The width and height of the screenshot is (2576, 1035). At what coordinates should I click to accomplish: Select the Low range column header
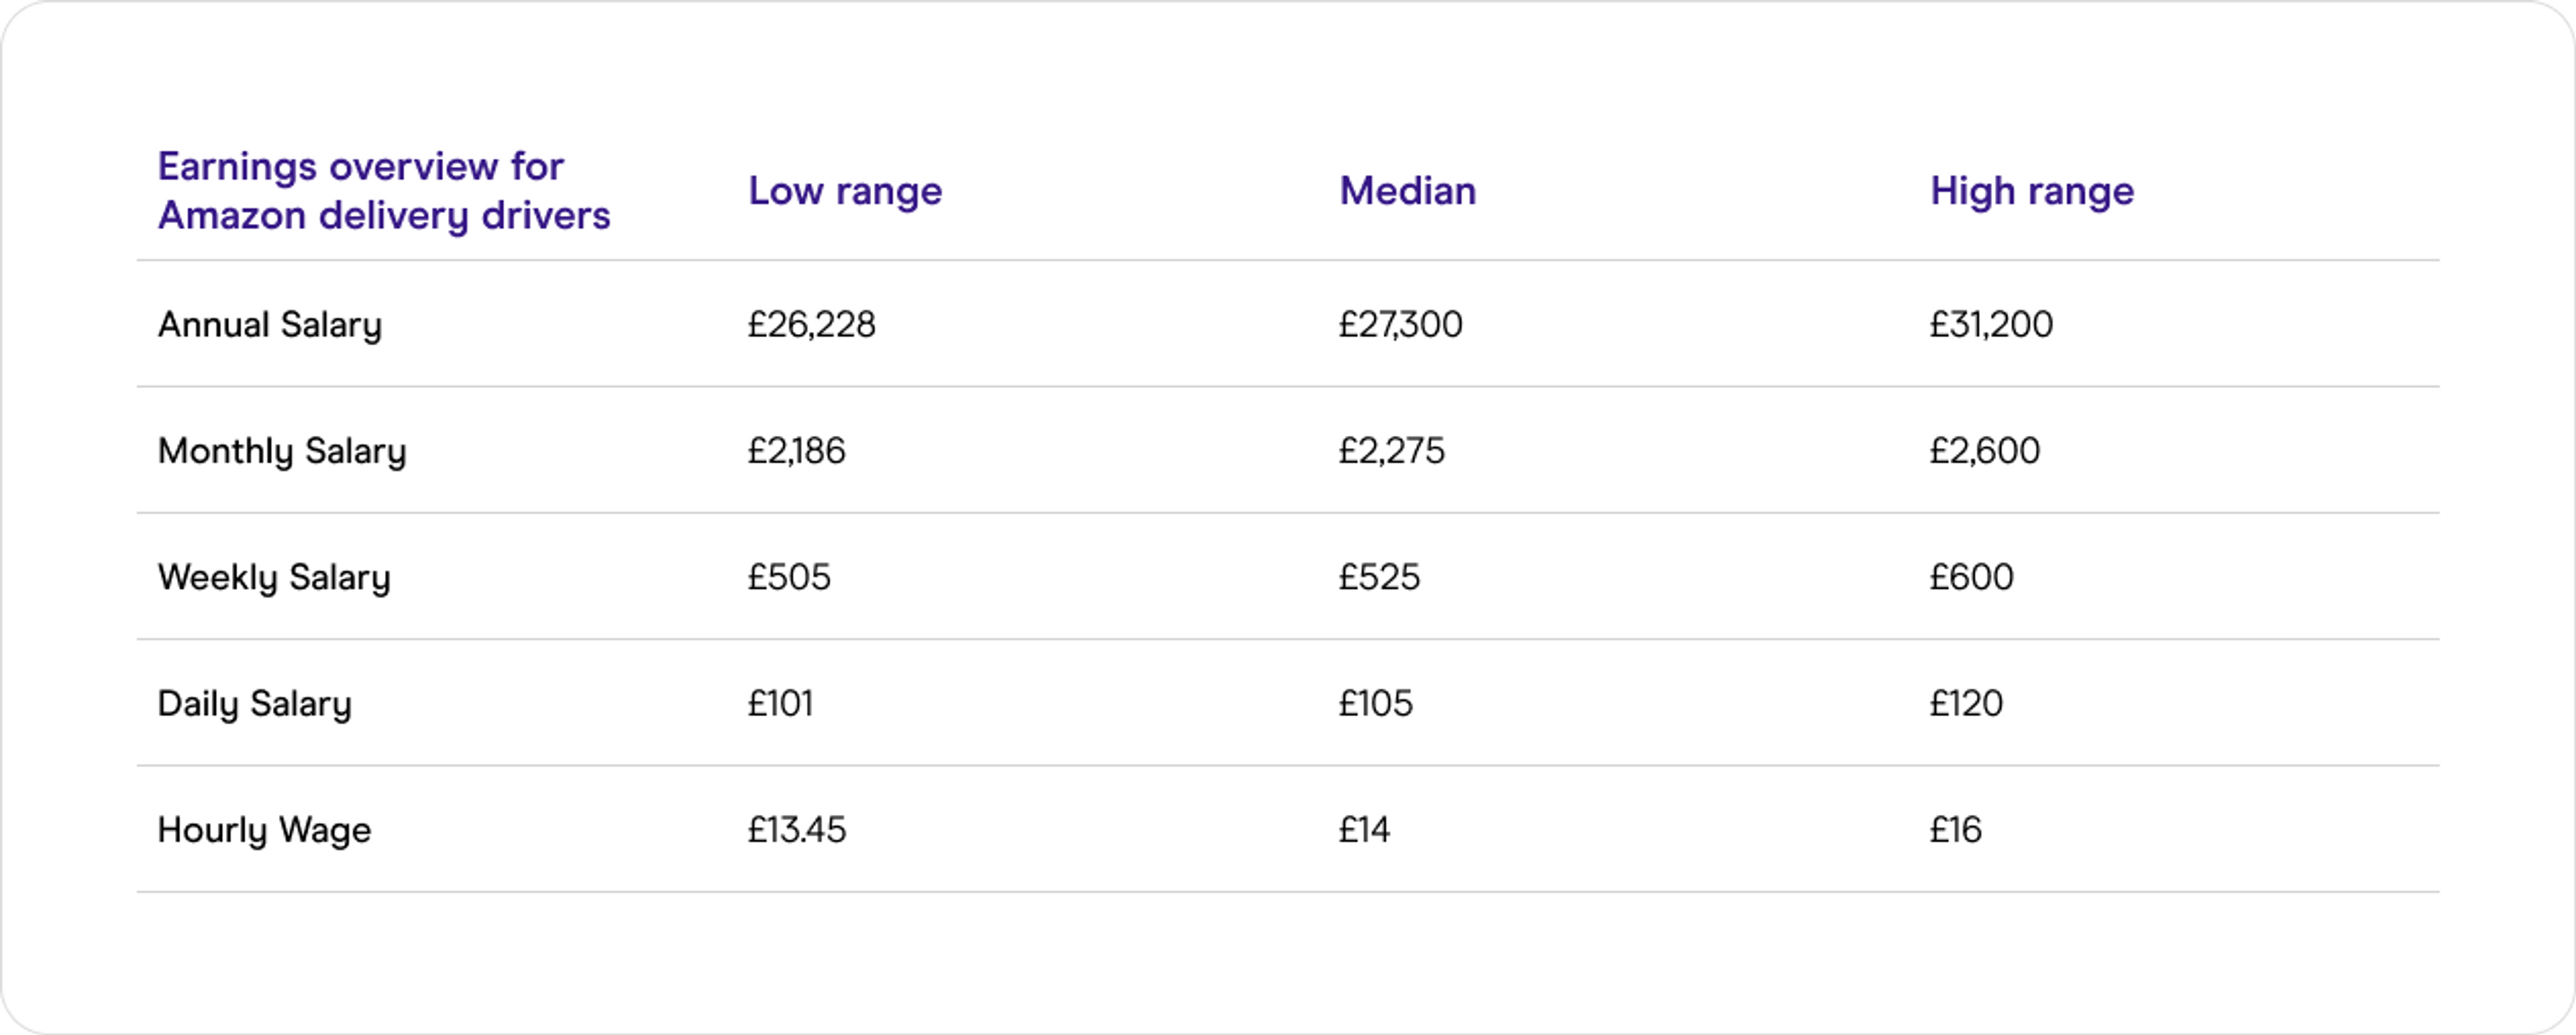[x=845, y=191]
